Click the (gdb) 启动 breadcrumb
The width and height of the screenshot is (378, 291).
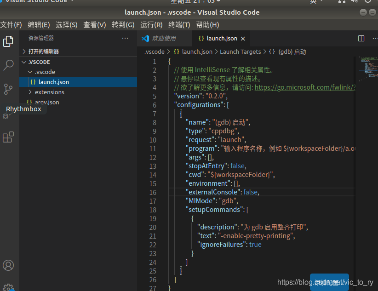[x=292, y=52]
